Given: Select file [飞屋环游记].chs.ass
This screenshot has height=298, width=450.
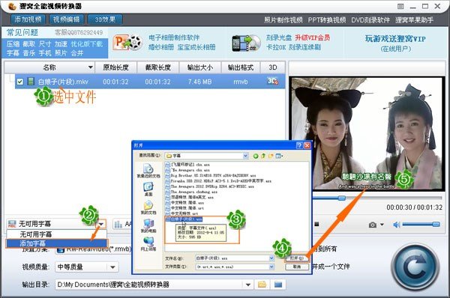Looking at the screenshot, I should [x=187, y=165].
